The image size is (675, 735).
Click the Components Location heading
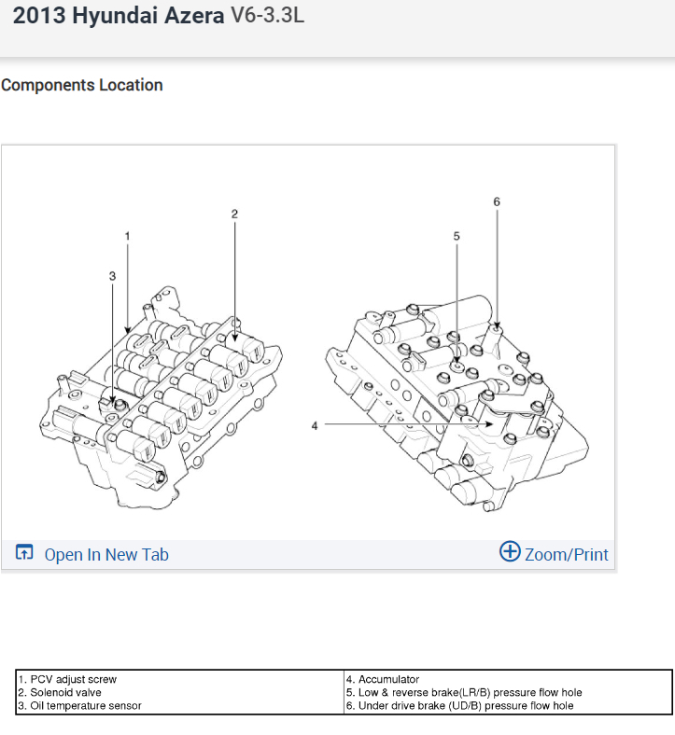(82, 85)
